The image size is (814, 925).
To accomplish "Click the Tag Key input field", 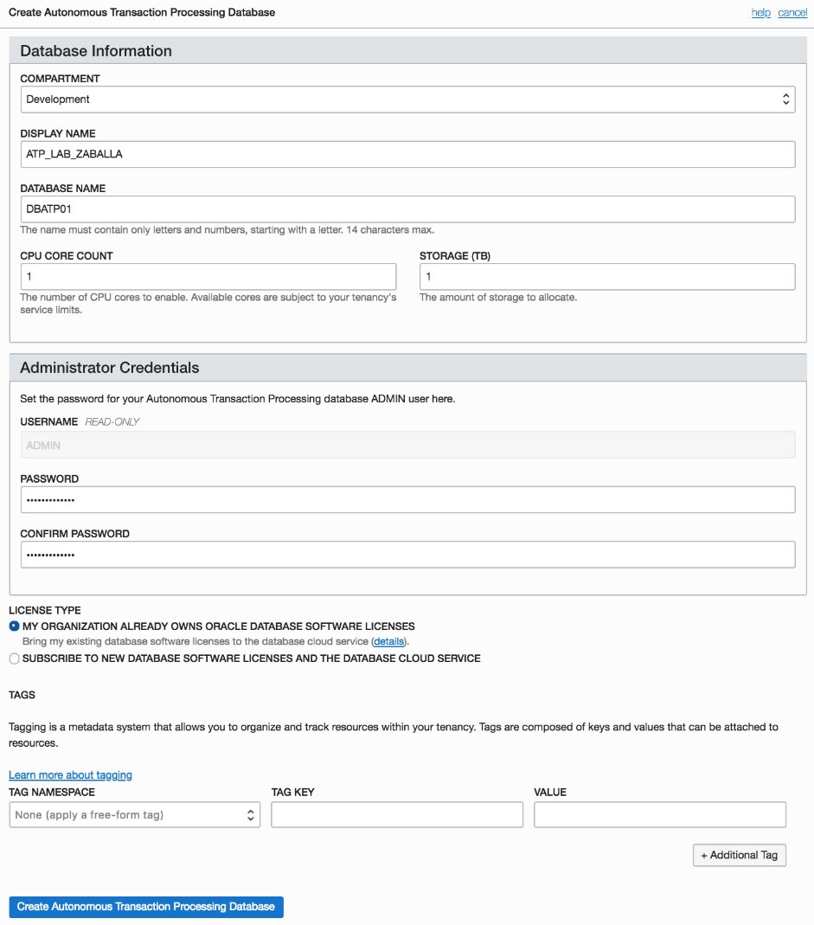I will pyautogui.click(x=396, y=815).
